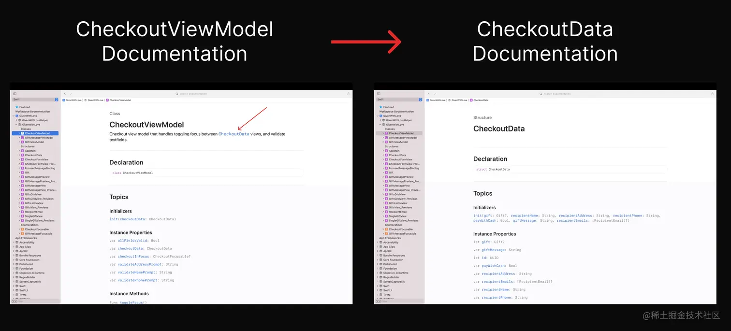Image resolution: width=731 pixels, height=331 pixels.
Task: Open toggleFocus method link in left window
Action: tap(132, 302)
